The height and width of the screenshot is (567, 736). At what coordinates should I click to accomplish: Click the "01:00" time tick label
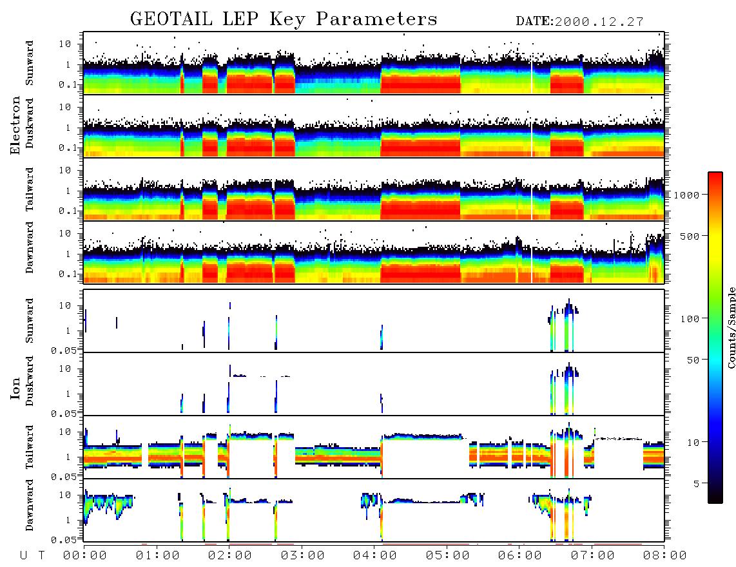click(x=157, y=555)
